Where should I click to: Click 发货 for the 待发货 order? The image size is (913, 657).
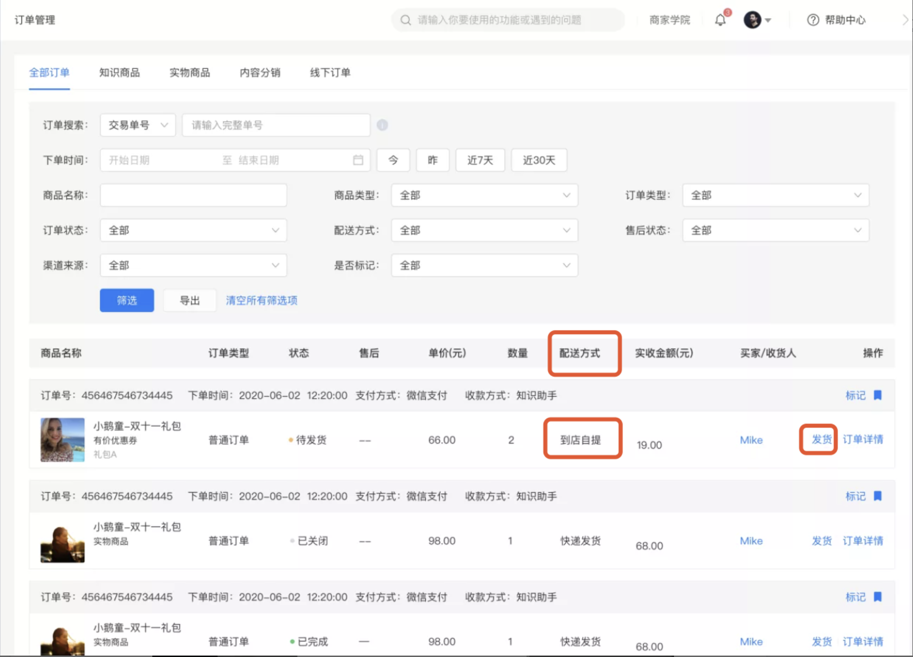tap(822, 439)
